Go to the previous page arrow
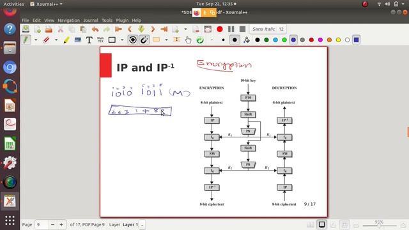Viewport: 409px width, 230px height. pyautogui.click(x=130, y=29)
